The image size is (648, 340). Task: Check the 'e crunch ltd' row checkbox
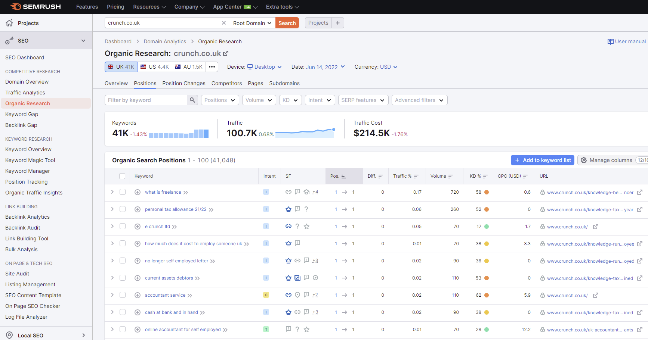point(123,226)
